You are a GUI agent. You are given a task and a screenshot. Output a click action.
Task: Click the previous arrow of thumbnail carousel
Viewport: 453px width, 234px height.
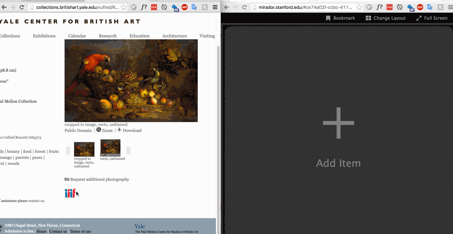68,151
